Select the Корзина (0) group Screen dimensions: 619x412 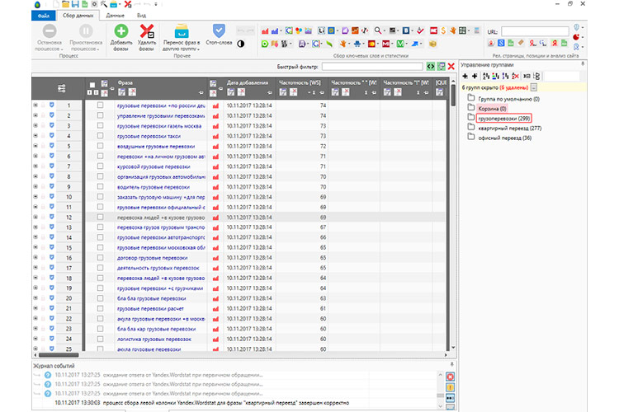[x=492, y=109]
